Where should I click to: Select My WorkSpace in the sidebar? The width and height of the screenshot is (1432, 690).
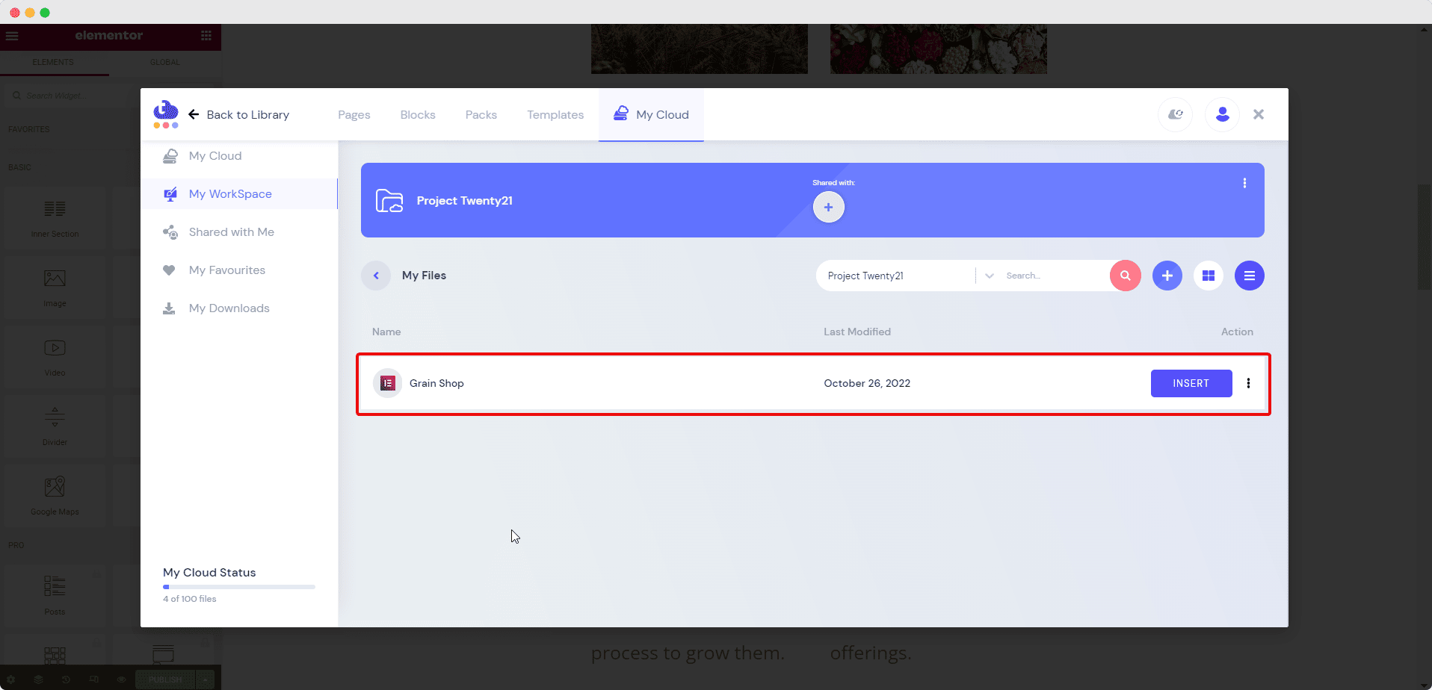coord(239,194)
